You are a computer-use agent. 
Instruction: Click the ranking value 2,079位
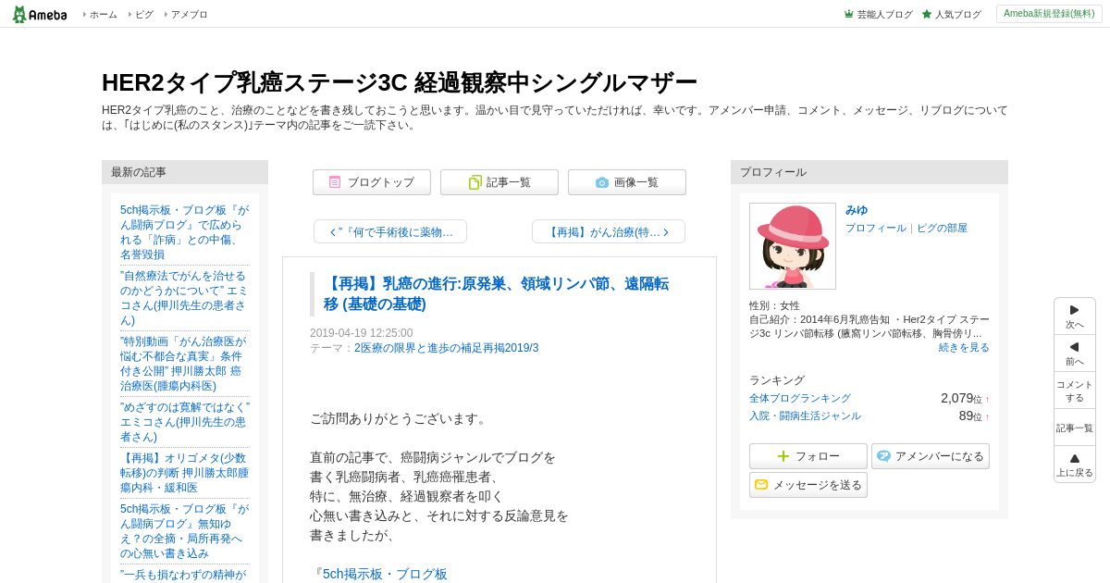pos(962,398)
